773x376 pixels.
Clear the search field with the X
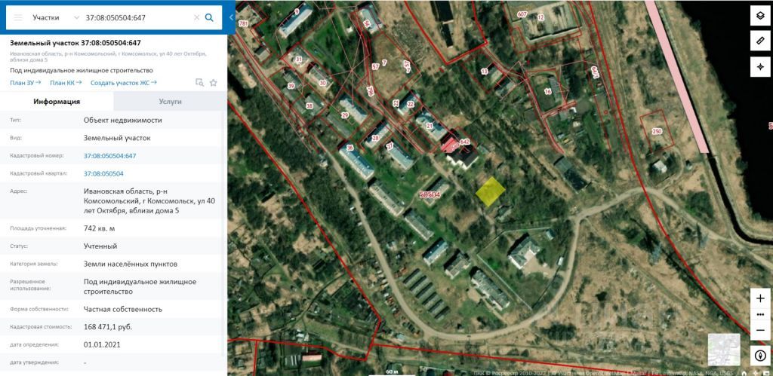pos(196,18)
